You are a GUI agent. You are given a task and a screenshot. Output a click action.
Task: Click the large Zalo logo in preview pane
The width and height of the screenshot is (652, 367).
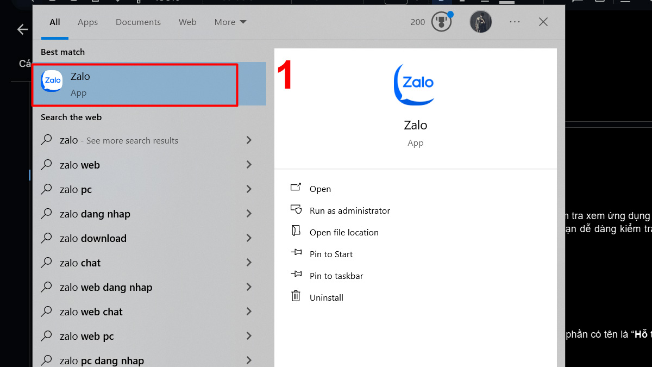click(415, 84)
